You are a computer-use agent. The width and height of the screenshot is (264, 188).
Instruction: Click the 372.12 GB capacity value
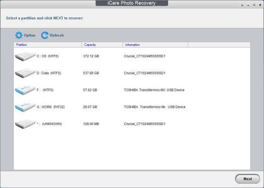91,56
